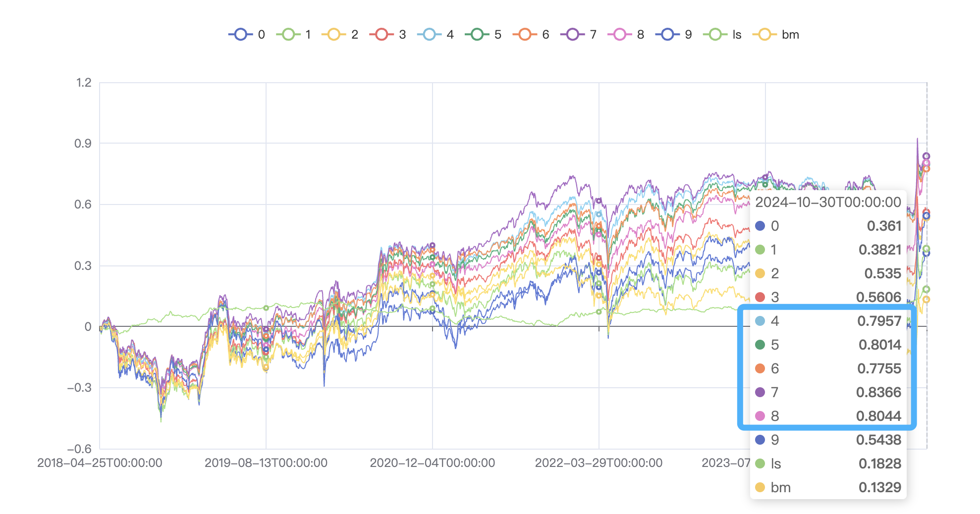Click x-axis label 2020-12-04T00:00:00
Image resolution: width=980 pixels, height=514 pixels.
[432, 463]
